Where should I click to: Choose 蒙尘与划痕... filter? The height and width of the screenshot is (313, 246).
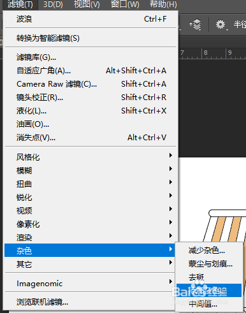[209, 264]
